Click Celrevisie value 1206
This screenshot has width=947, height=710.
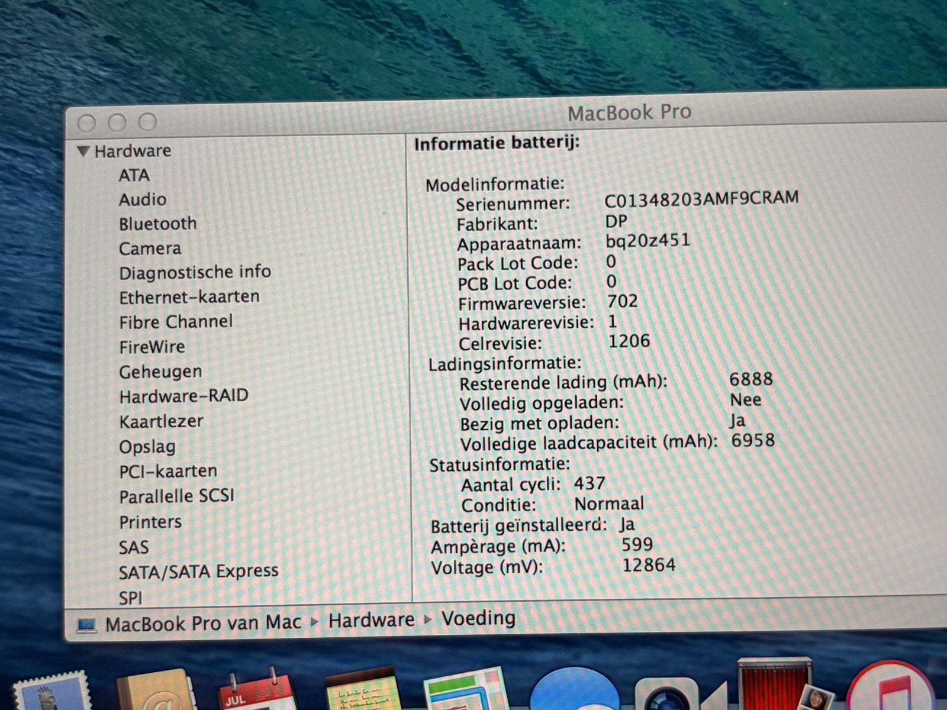pyautogui.click(x=629, y=341)
